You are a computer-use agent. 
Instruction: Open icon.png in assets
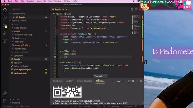pos(19,42)
